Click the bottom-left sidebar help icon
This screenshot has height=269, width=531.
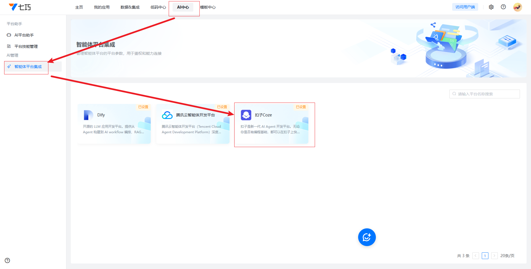pyautogui.click(x=7, y=260)
